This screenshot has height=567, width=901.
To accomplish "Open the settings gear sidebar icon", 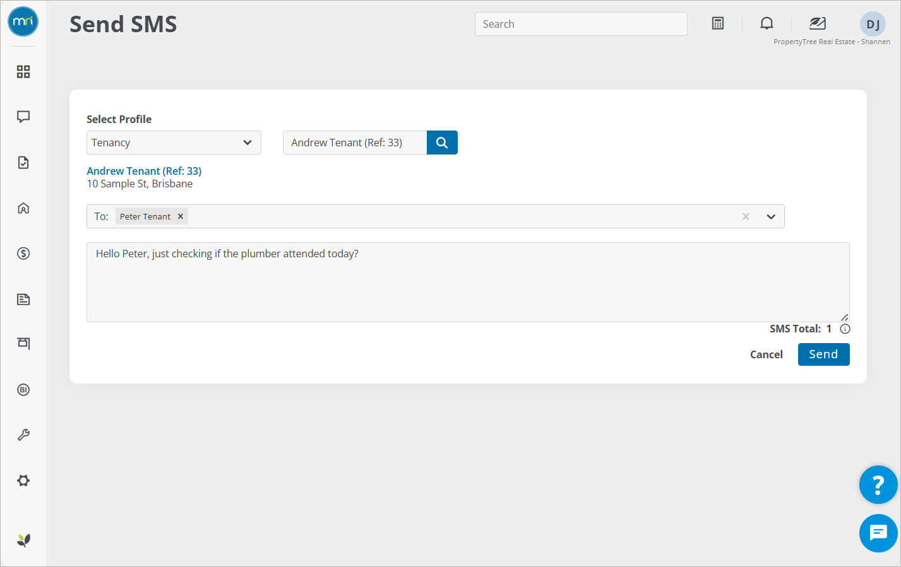I will [23, 481].
